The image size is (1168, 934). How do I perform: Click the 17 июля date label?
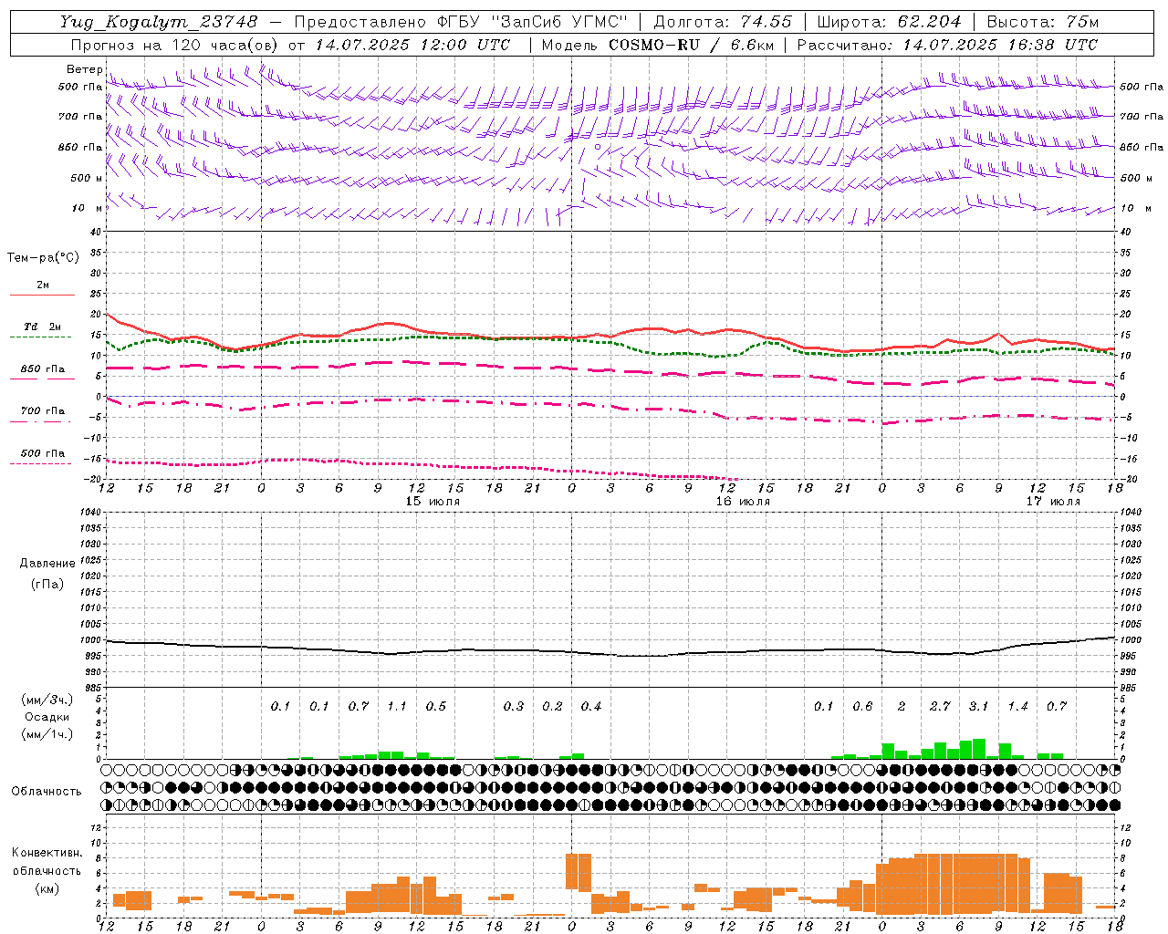[x=1053, y=502]
